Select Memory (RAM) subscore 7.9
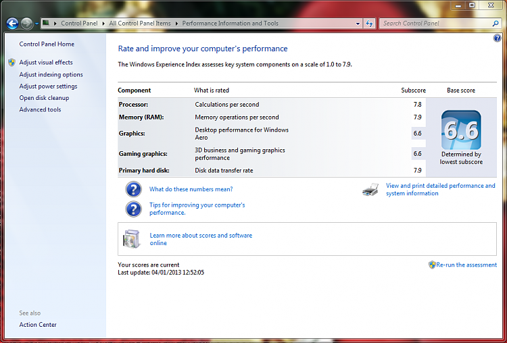This screenshot has width=507, height=343. [x=418, y=117]
